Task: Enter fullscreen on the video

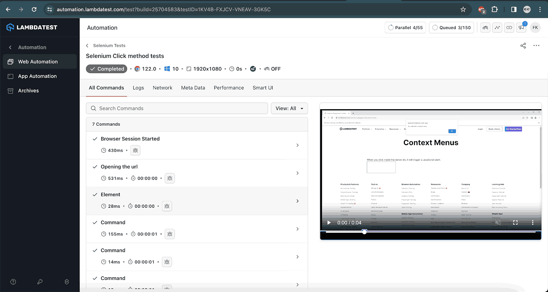Action: pyautogui.click(x=515, y=223)
